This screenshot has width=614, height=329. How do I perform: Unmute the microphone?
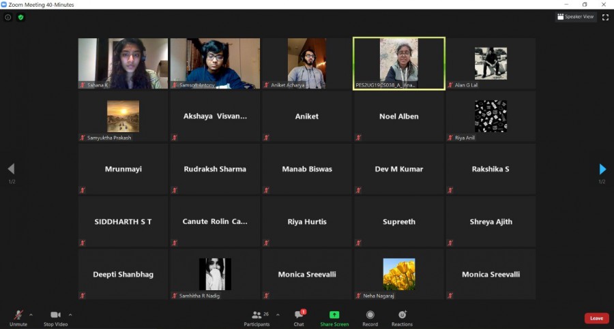point(18,317)
